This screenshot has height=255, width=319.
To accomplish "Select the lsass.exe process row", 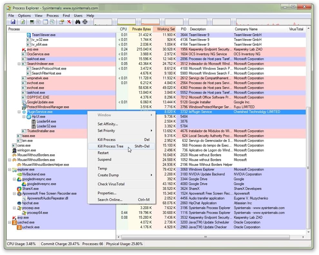I will (156, 136).
